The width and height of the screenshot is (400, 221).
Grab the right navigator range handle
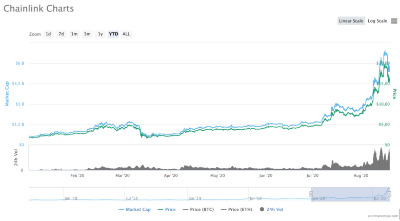(390, 194)
